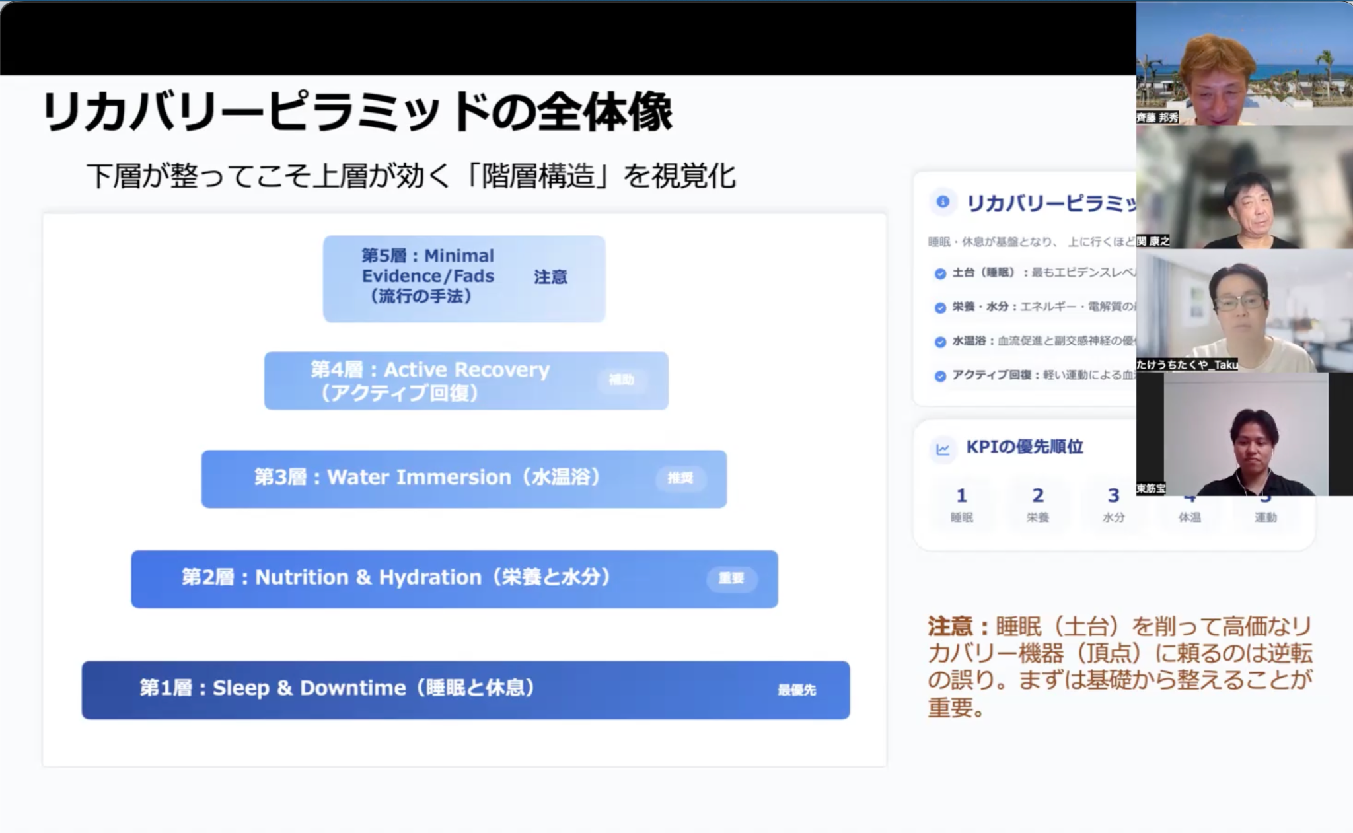Select the 第1層 Sleep & Downtime bar
1353x833 pixels.
pyautogui.click(x=466, y=690)
